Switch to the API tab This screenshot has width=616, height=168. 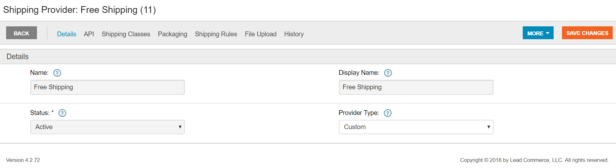[x=89, y=34]
